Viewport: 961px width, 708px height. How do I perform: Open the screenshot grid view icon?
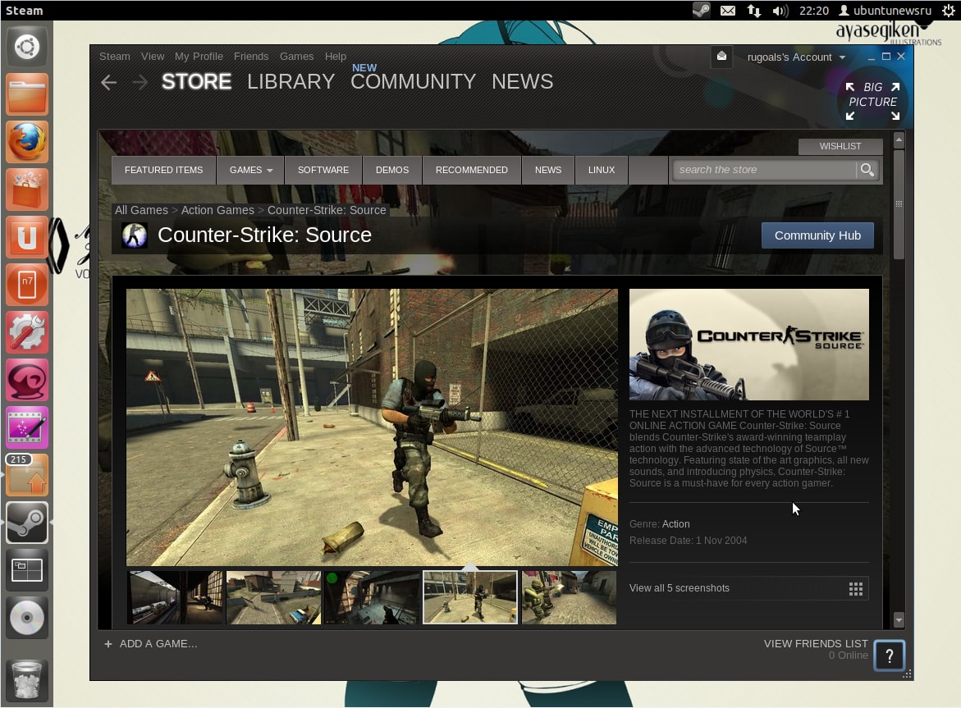click(x=856, y=588)
